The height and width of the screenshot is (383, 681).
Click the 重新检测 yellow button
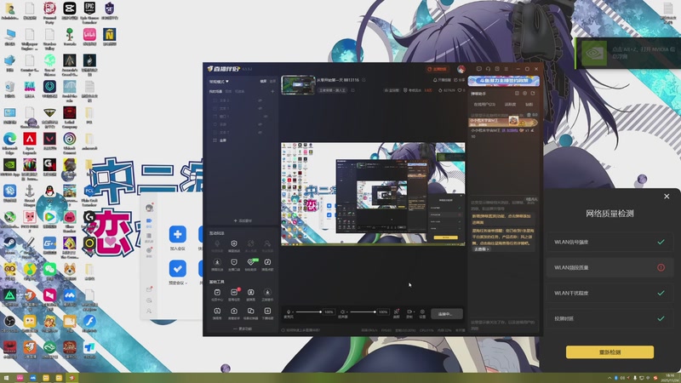coord(609,352)
